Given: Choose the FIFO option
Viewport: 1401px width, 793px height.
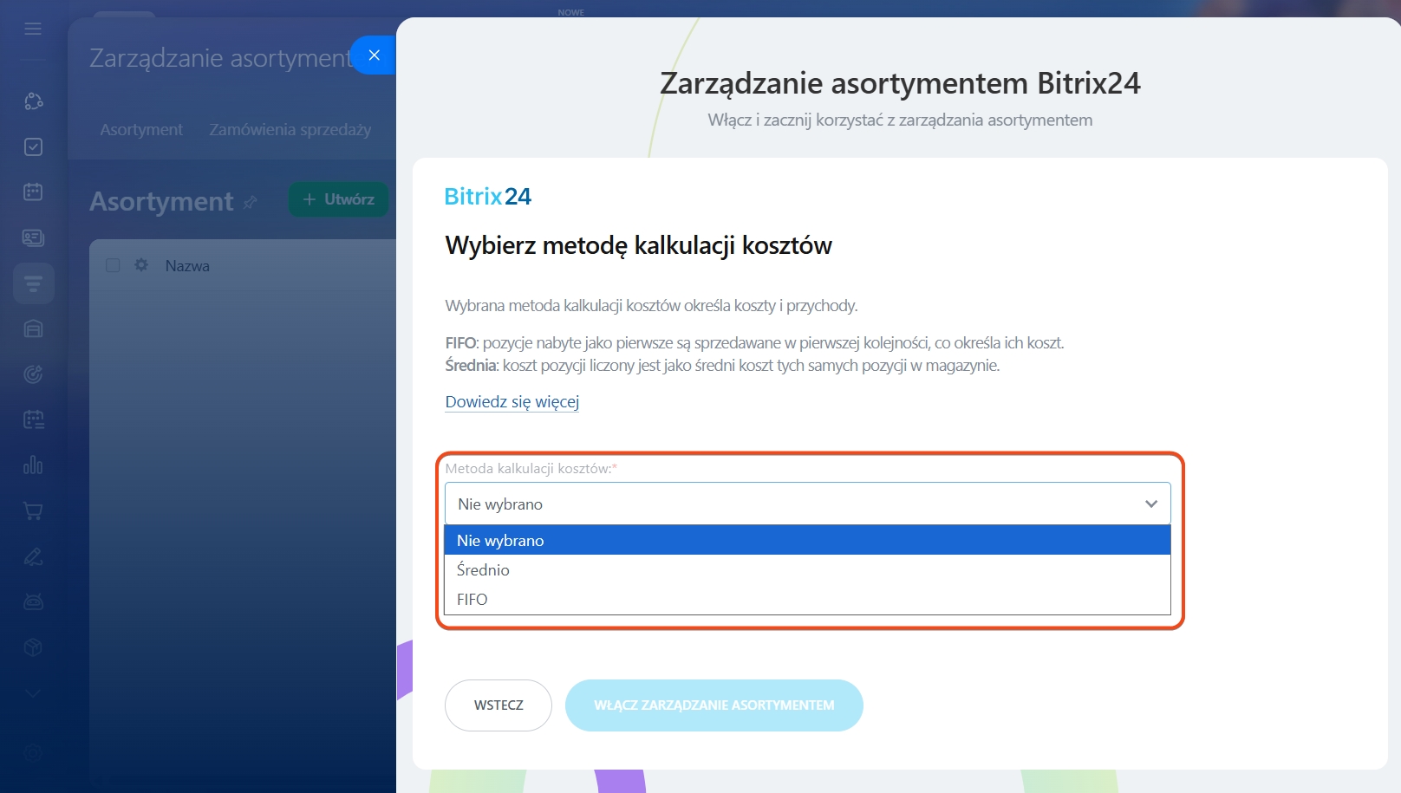Looking at the screenshot, I should click(x=807, y=599).
